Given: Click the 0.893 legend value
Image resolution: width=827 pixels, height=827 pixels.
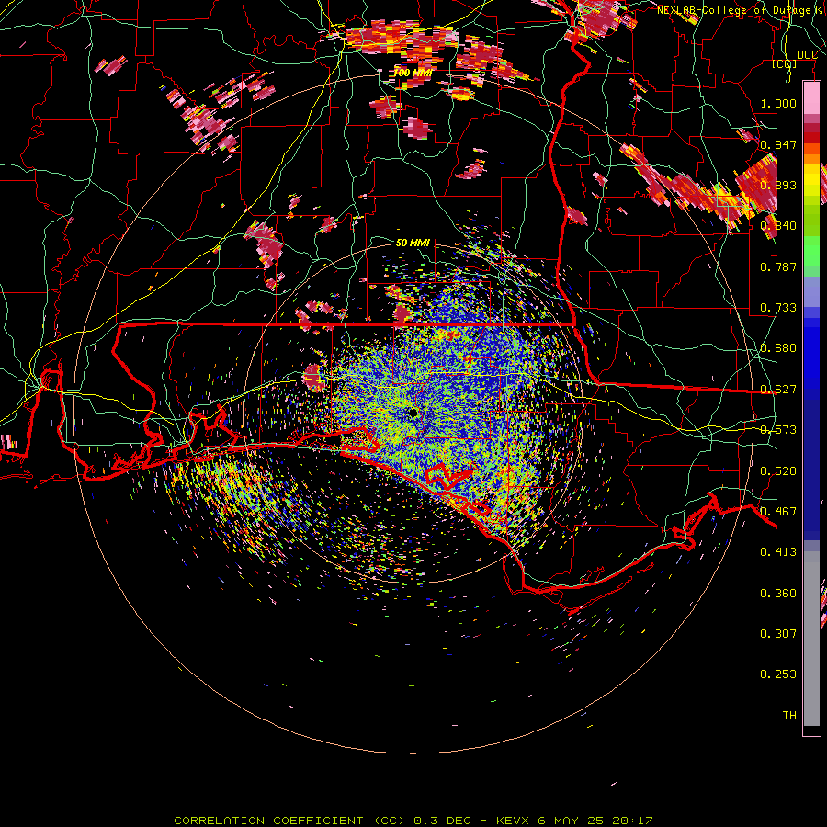Looking at the screenshot, I should pos(778,185).
